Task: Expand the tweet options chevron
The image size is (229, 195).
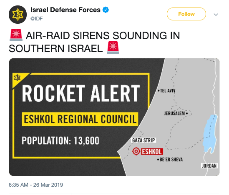Action: point(216,15)
